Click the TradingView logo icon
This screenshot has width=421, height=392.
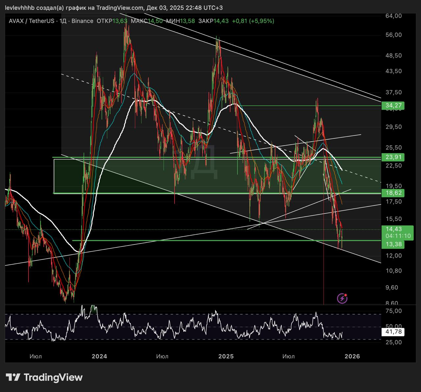tap(13, 377)
